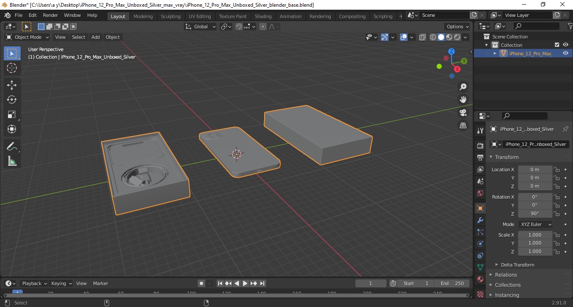The height and width of the screenshot is (307, 573).
Task: Open Keying popover in timeline
Action: (62, 283)
